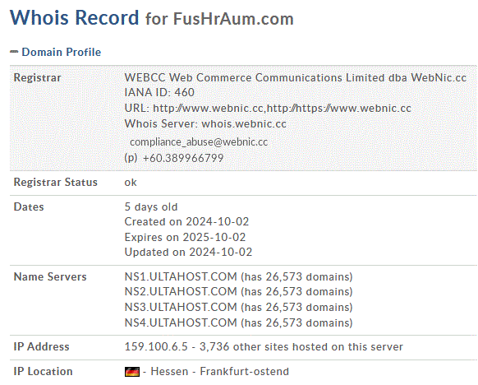The width and height of the screenshot is (478, 385).
Task: Click the German flag icon
Action: pos(132,372)
